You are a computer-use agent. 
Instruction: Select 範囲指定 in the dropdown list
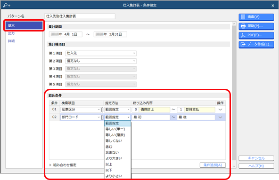[x=117, y=124]
